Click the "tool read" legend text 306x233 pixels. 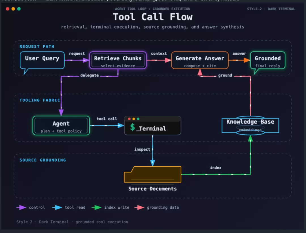pos(75,207)
